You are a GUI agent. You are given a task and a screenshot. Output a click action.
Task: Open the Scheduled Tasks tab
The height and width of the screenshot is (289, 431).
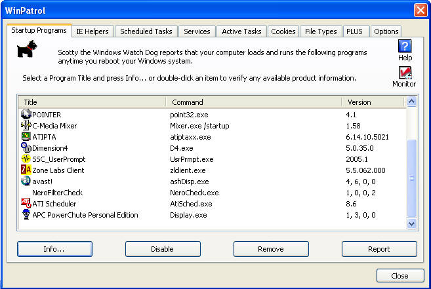click(146, 31)
